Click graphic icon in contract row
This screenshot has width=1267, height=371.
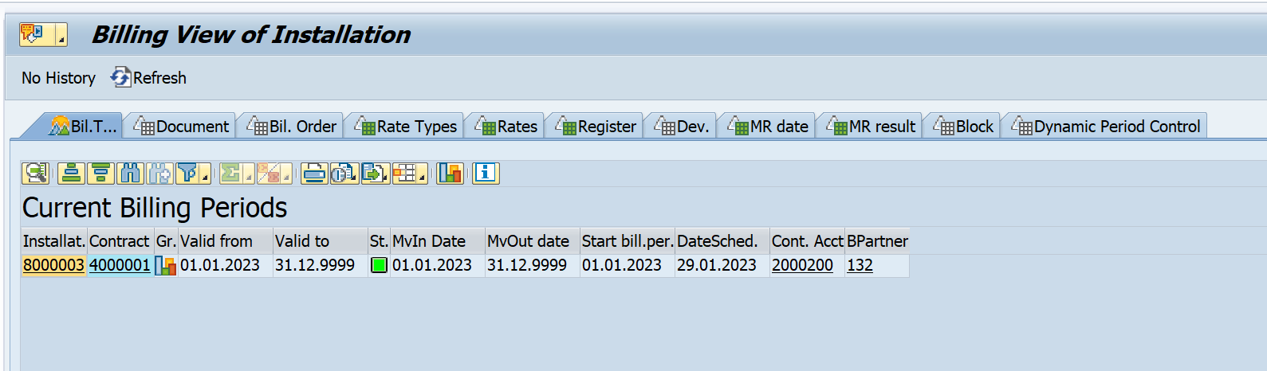click(x=165, y=265)
